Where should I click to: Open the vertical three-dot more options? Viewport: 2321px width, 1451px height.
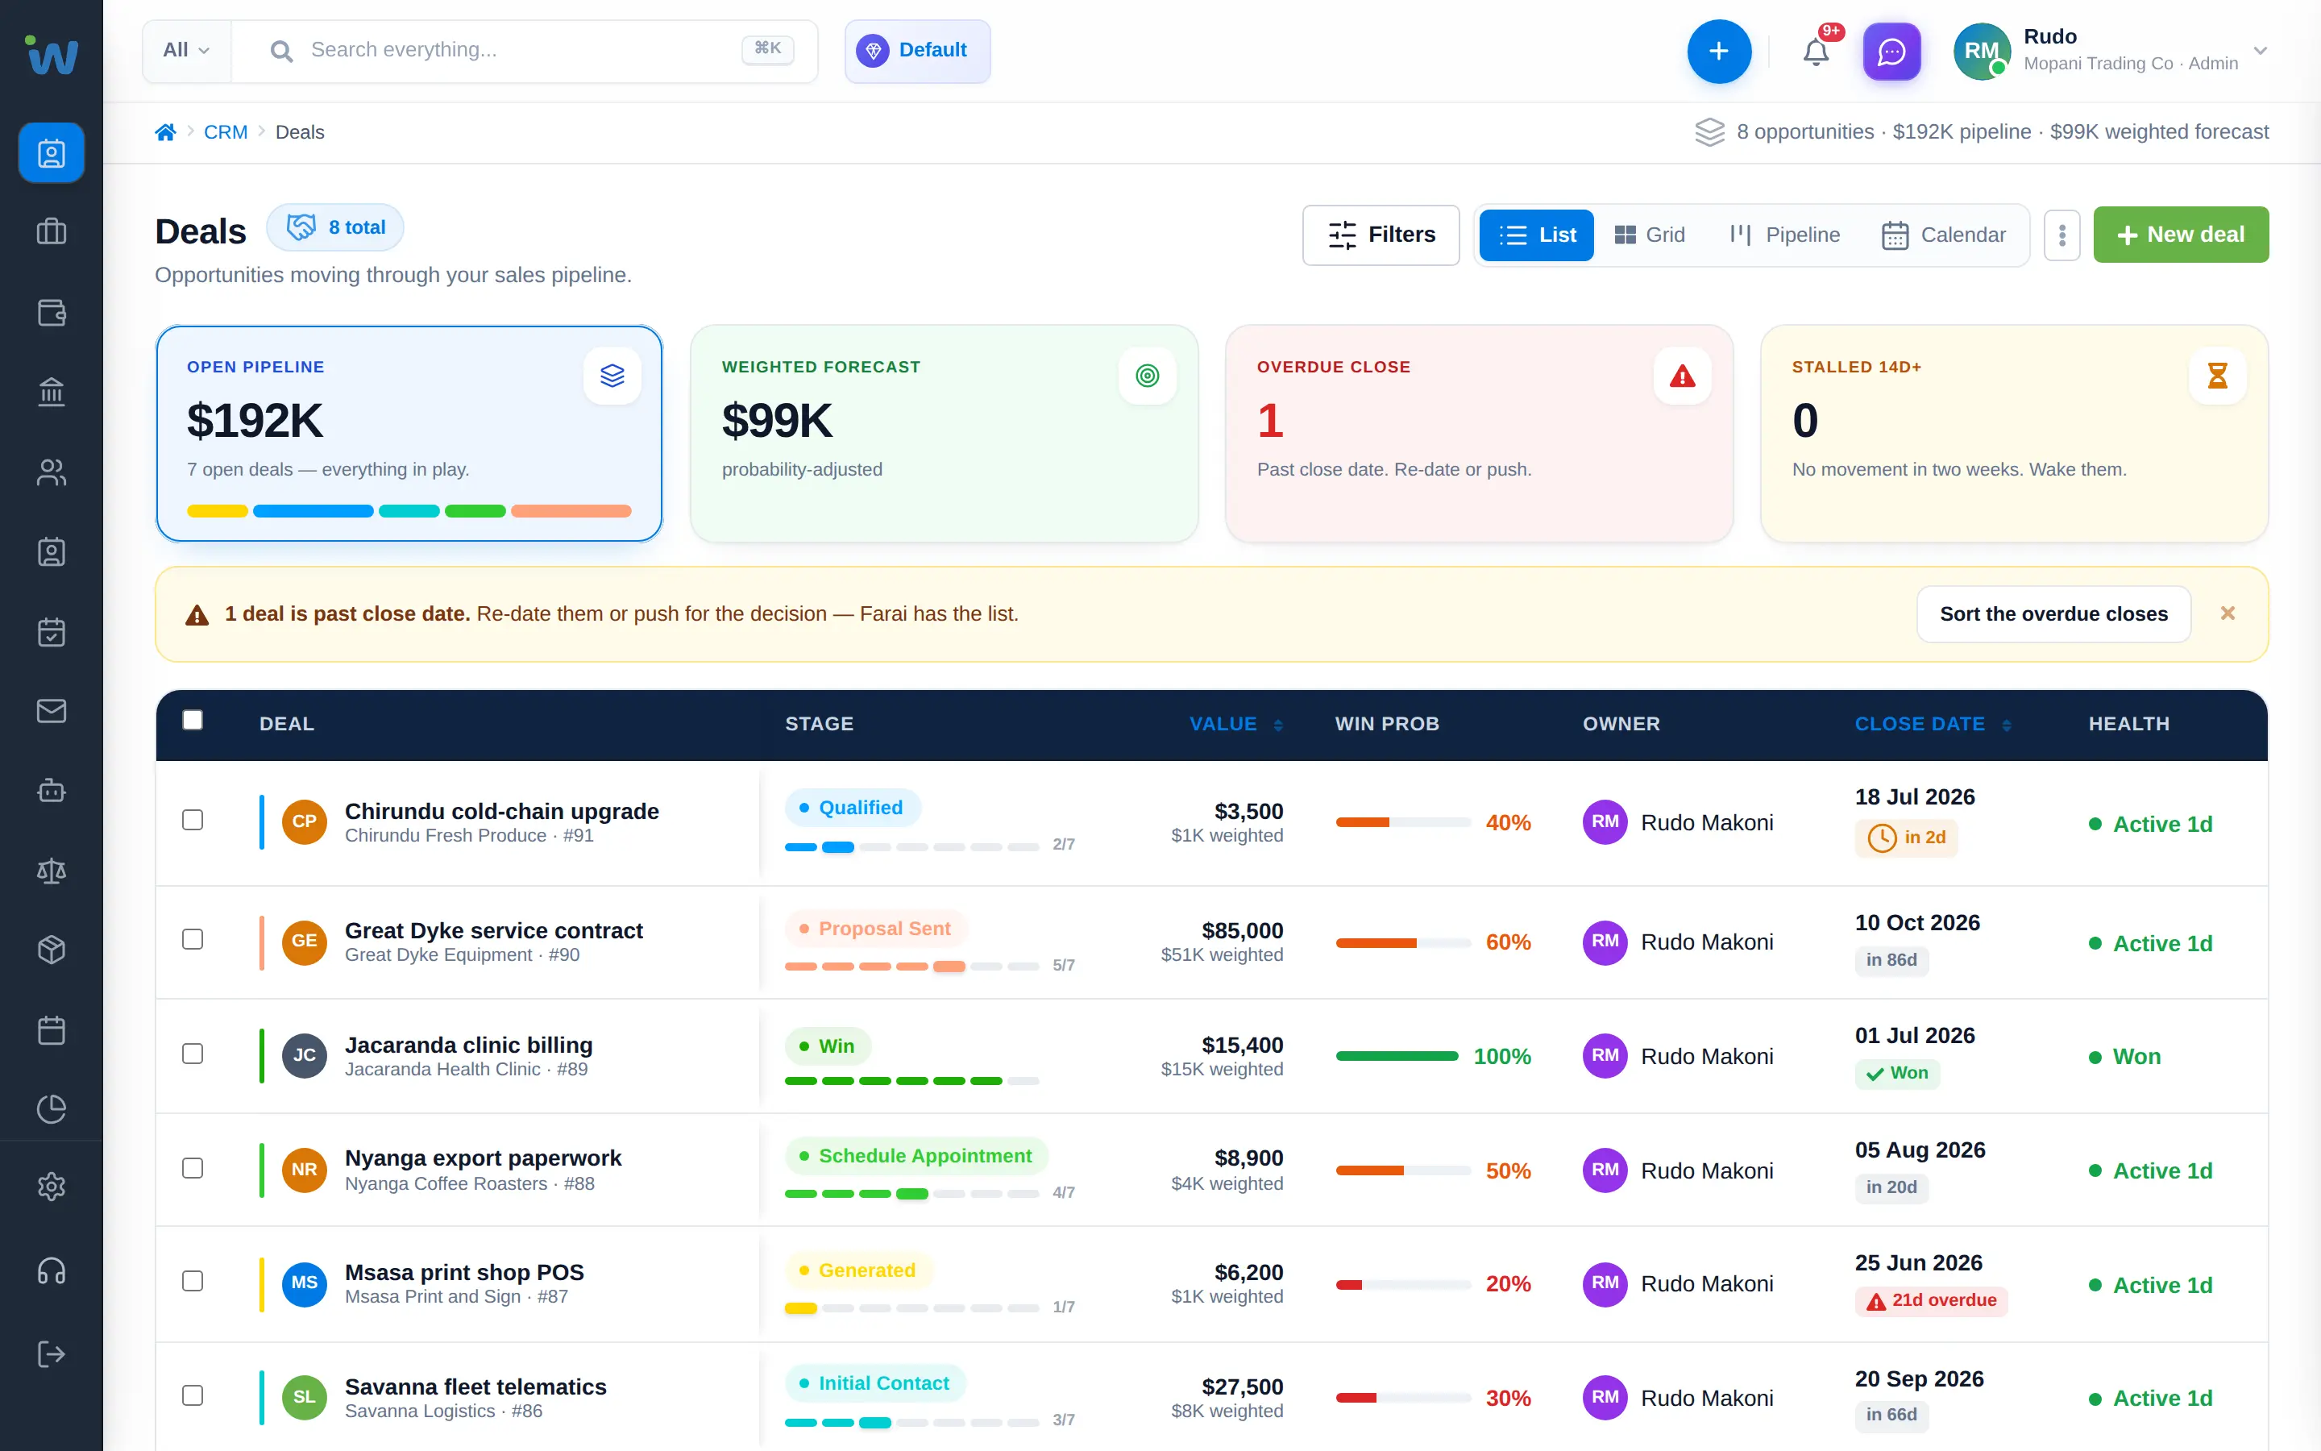[2061, 235]
